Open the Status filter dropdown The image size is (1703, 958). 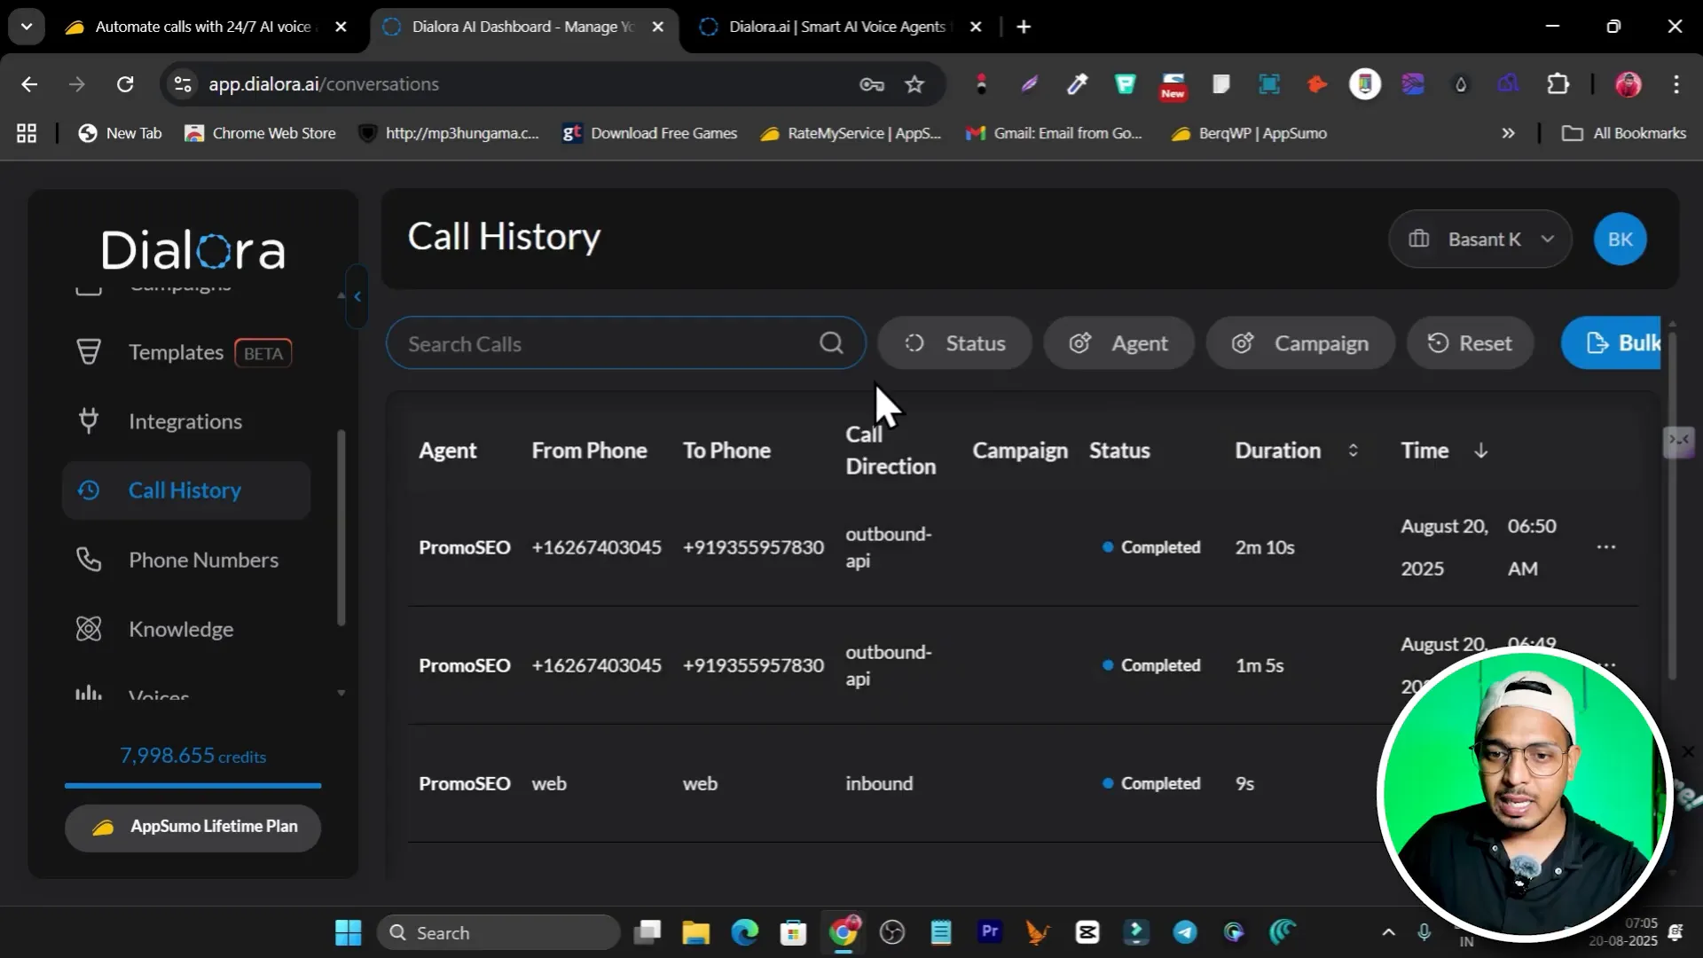click(954, 343)
